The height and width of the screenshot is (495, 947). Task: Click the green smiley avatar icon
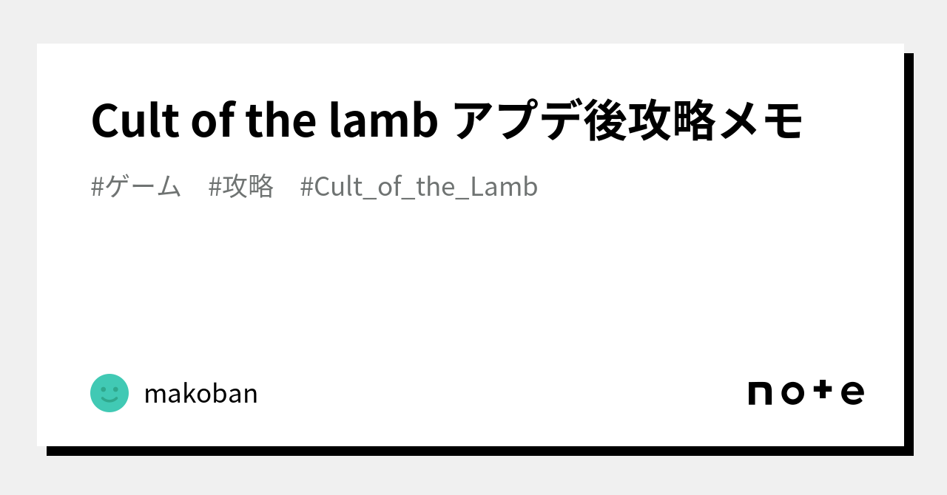(x=109, y=393)
